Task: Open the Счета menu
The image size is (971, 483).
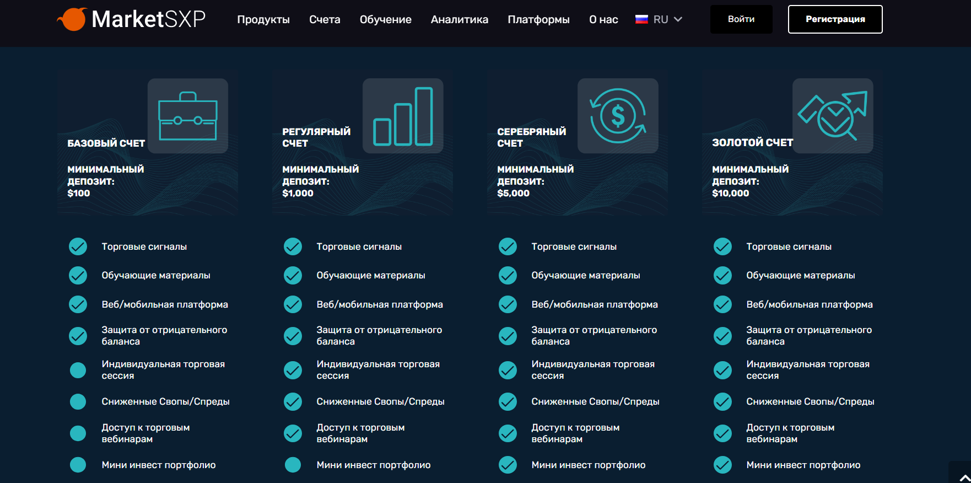Action: pos(325,19)
